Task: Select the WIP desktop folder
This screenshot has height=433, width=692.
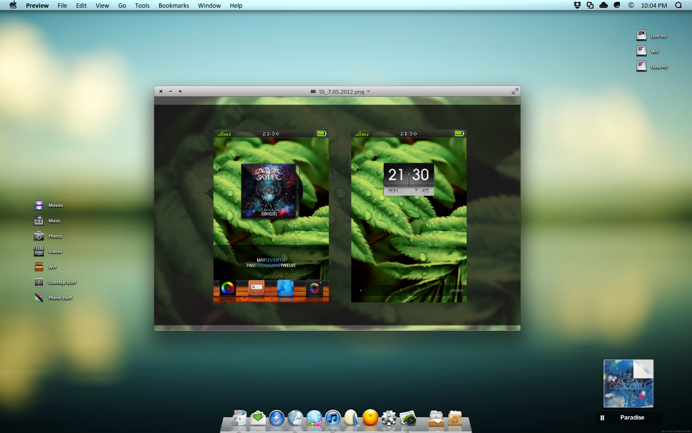Action: 39,267
